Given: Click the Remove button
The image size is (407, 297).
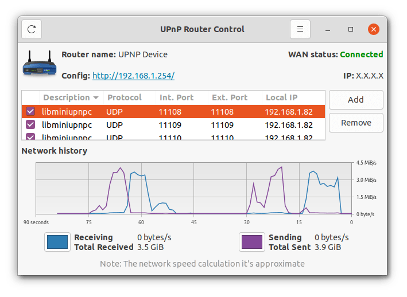Looking at the screenshot, I should tap(356, 123).
